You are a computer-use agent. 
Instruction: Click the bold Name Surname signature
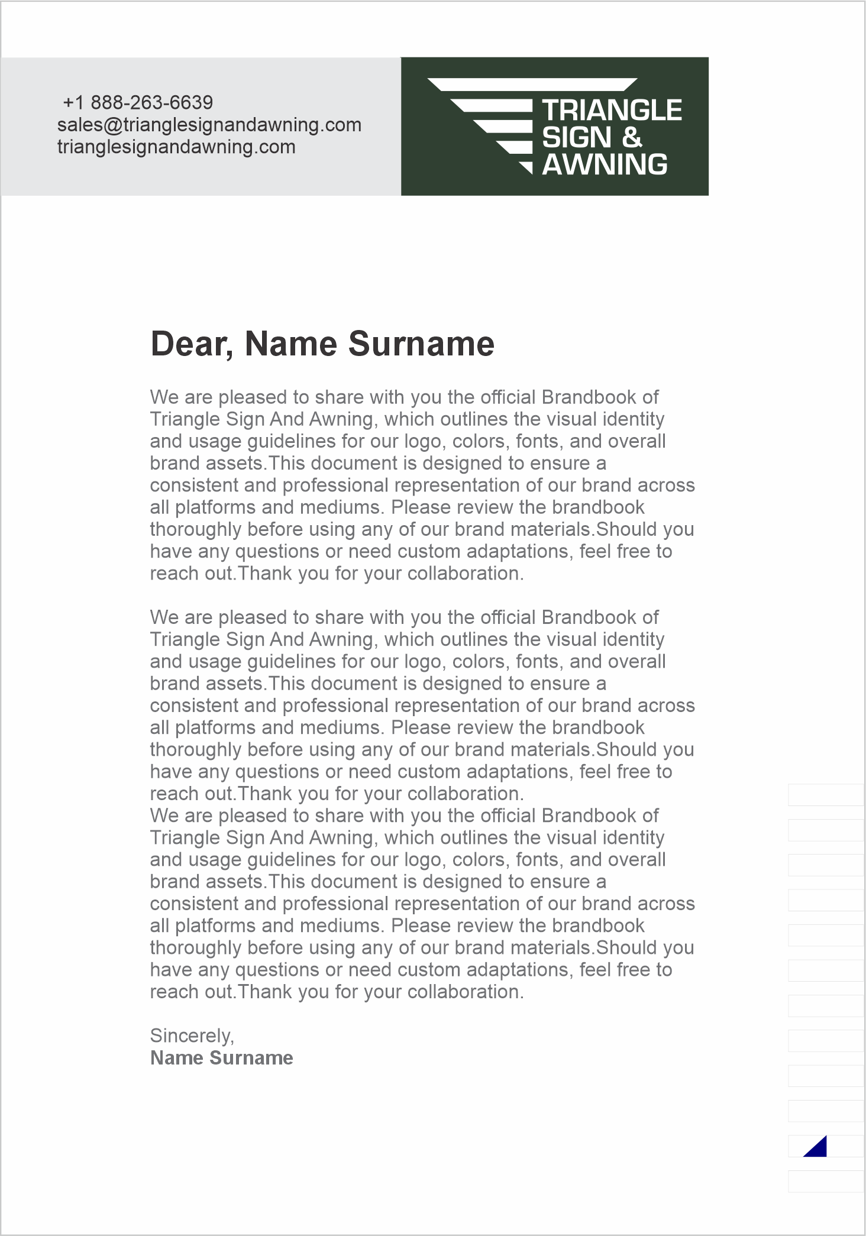tap(222, 1058)
